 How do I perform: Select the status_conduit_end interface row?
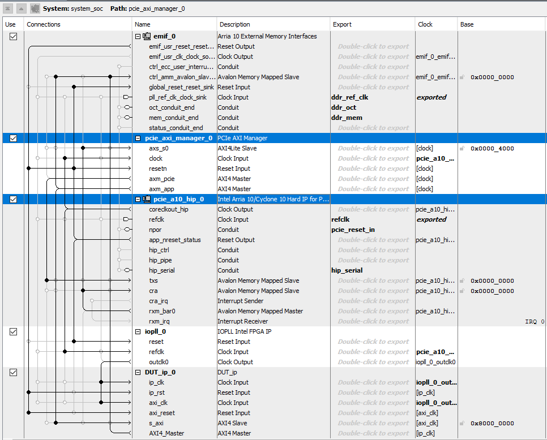[x=176, y=128]
